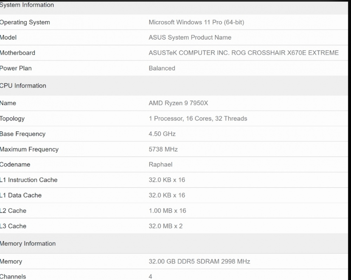Select the L2 Cache label
The height and width of the screenshot is (280, 351).
[x=13, y=211]
